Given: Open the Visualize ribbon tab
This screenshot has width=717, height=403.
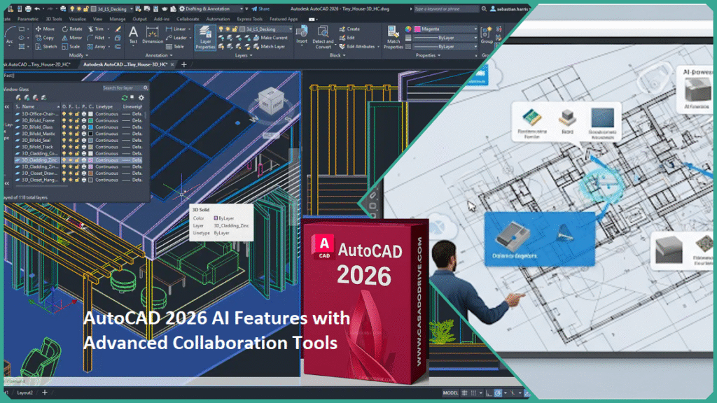Looking at the screenshot, I should 77,19.
